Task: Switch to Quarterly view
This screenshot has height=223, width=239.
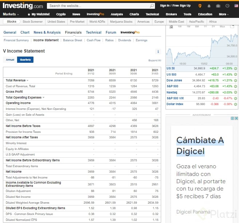Action: pyautogui.click(x=25, y=59)
